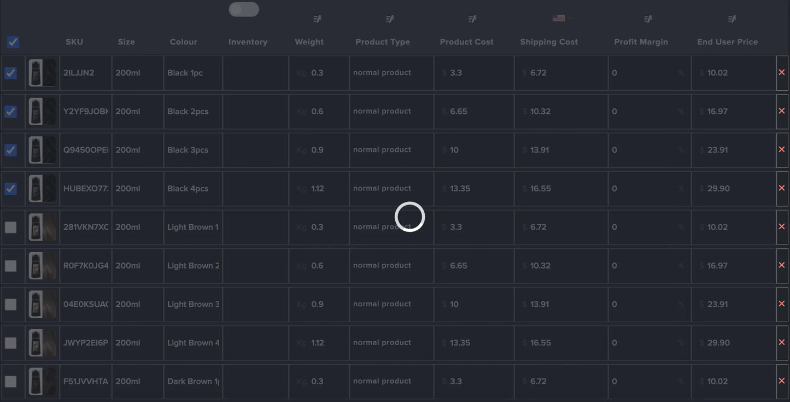790x402 pixels.
Task: Uncheck the select-all checkbox in the header
Action: 13,42
